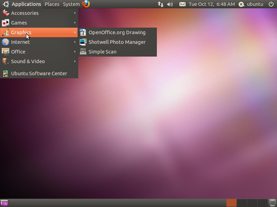277x207 pixels.
Task: Launch Firefox from the top panel
Action: (x=86, y=4)
